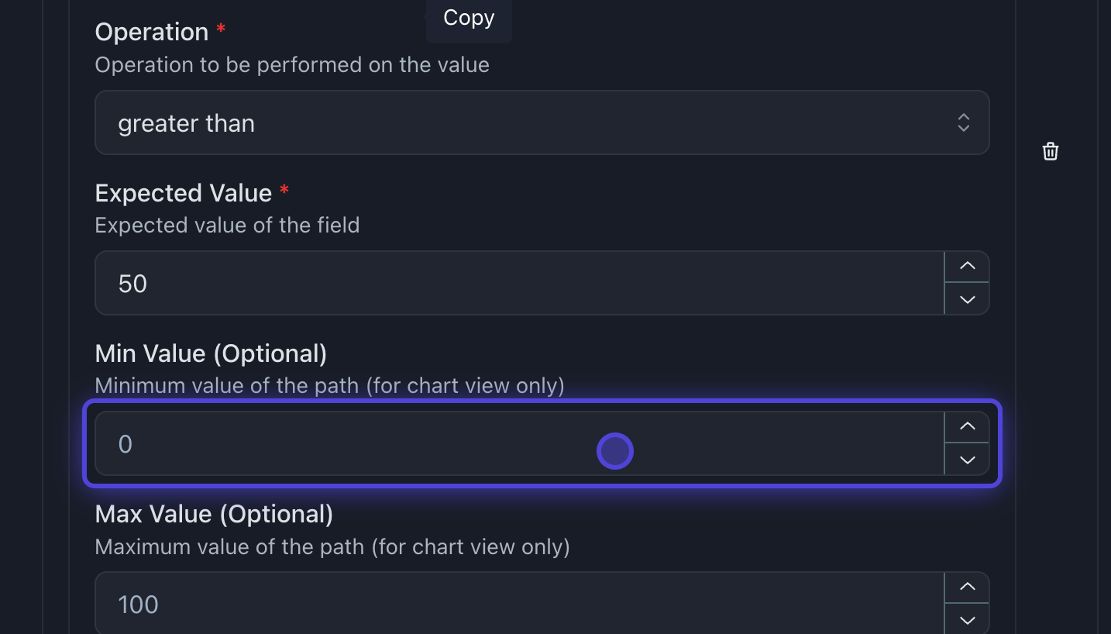Decrease Max Value using down chevron
The height and width of the screenshot is (634, 1111).
[967, 619]
